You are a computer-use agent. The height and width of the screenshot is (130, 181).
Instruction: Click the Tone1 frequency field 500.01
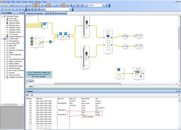pos(36,38)
